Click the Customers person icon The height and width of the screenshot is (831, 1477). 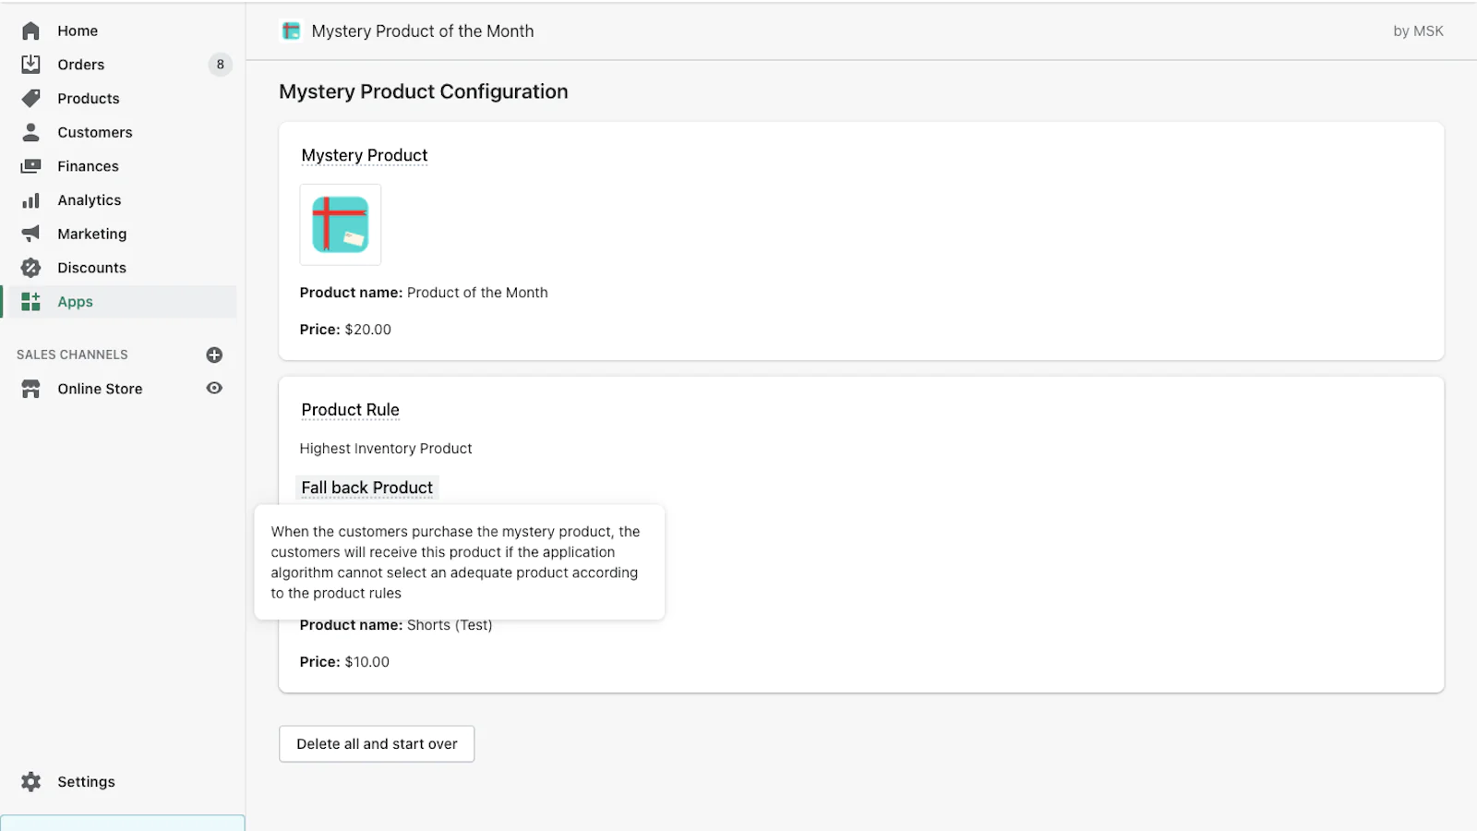point(30,132)
